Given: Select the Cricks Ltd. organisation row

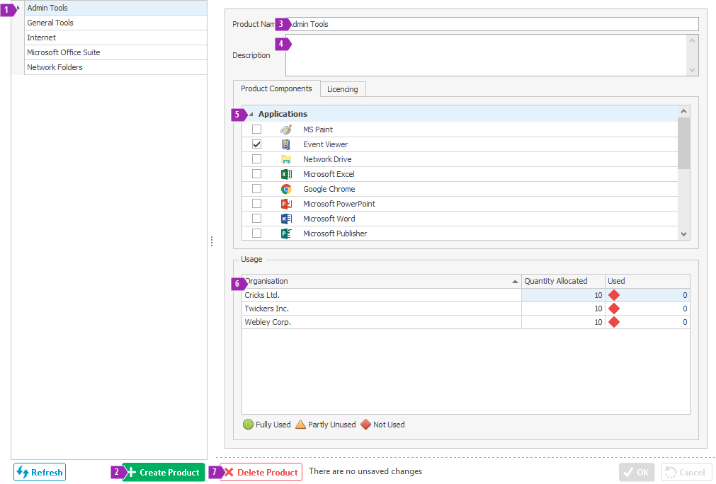Looking at the screenshot, I should click(x=466, y=295).
